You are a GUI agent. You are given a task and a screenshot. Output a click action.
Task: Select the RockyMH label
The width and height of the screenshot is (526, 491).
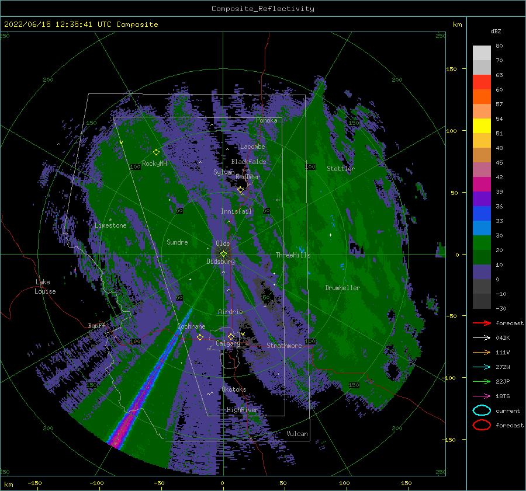[x=154, y=163]
